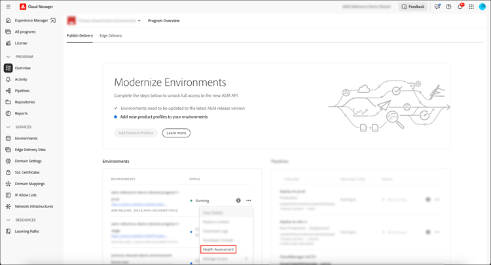Click the Learn more button
The height and width of the screenshot is (265, 491).
(176, 133)
